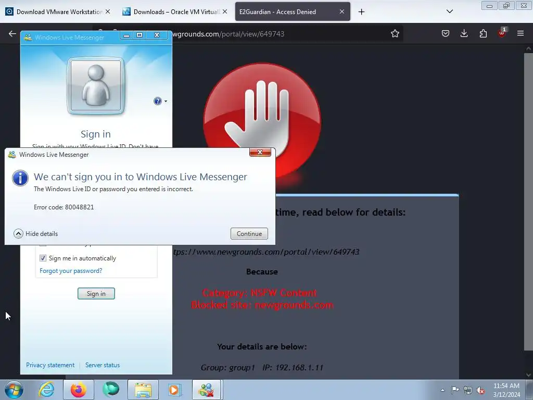Close the Oracle VM VirtualBox tab
Screen dimensions: 533x400
point(225,11)
